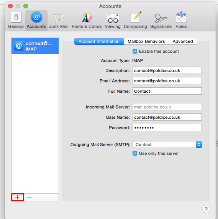Viewport: 218px width, 219px height.
Task: Select the Accounts toolbar icon
Action: 36,20
